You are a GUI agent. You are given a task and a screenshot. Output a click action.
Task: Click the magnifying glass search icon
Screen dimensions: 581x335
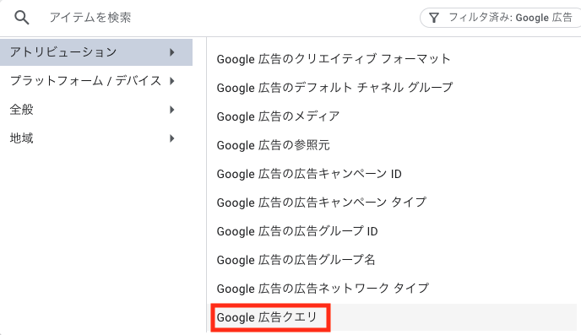coord(21,18)
